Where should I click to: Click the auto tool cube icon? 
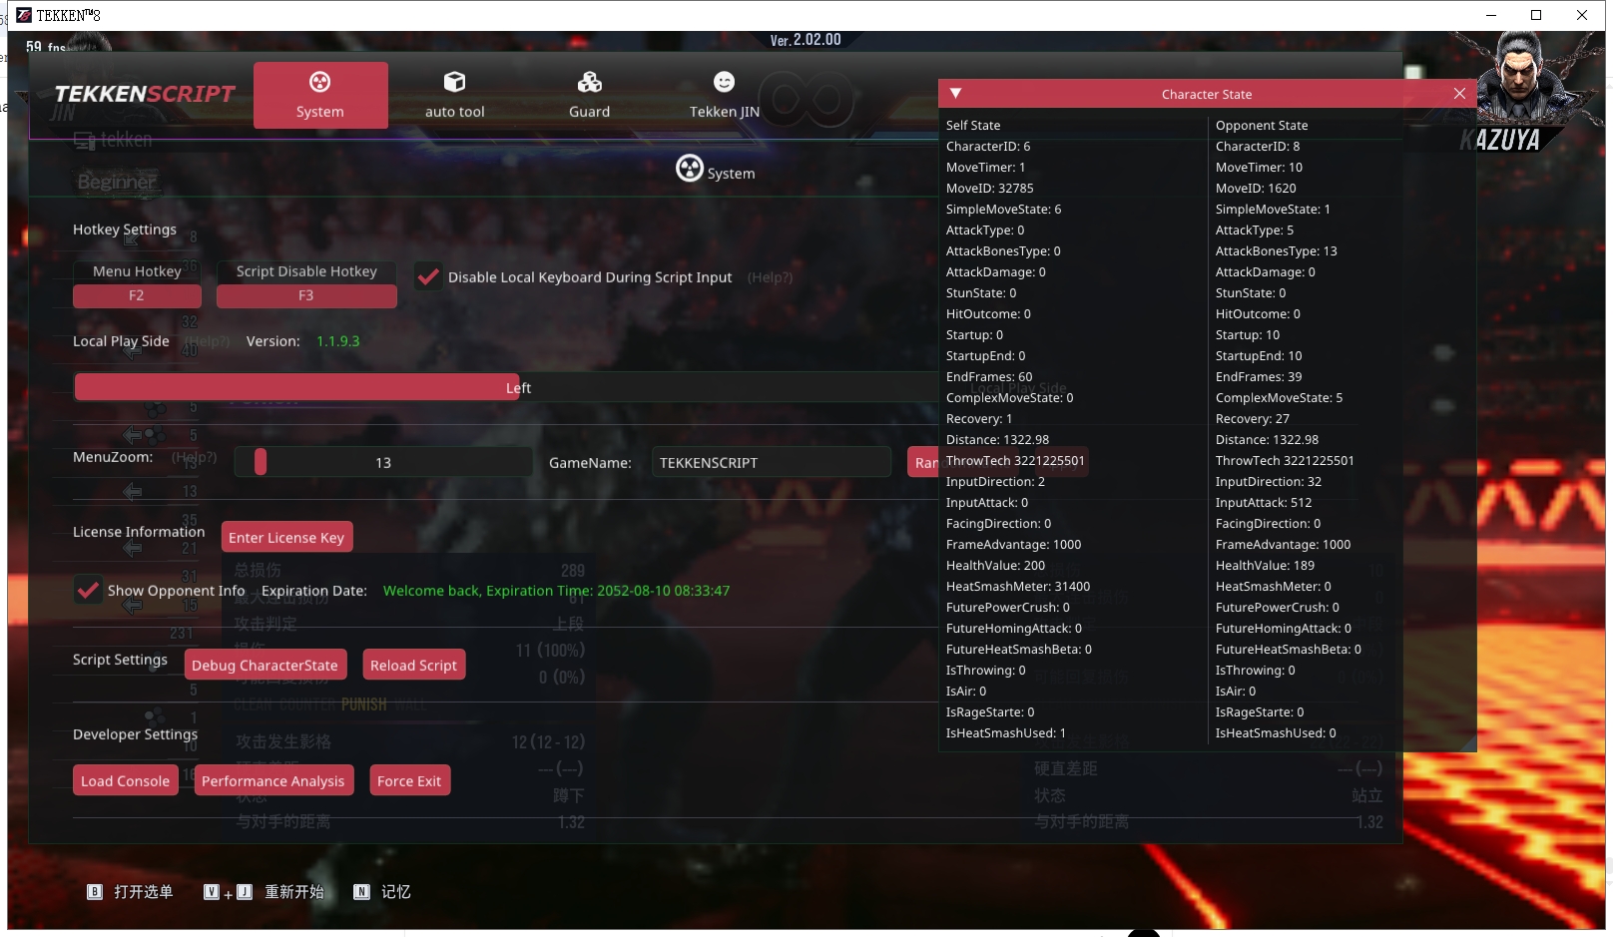(x=455, y=82)
